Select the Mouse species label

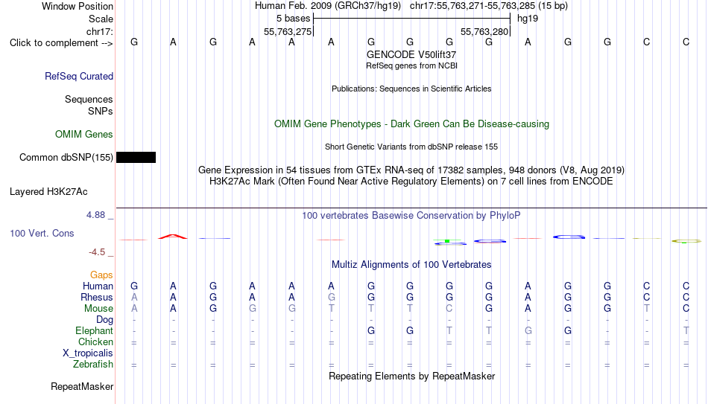coord(99,309)
